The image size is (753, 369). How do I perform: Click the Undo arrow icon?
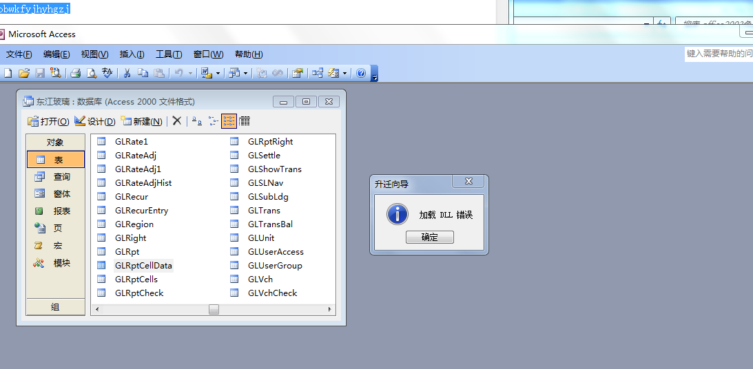click(178, 73)
